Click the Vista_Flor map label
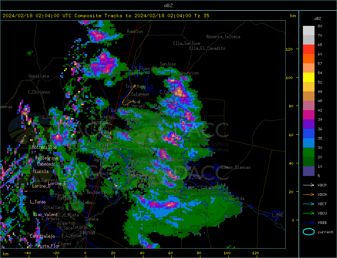This screenshot has width=337, height=258. [49, 246]
